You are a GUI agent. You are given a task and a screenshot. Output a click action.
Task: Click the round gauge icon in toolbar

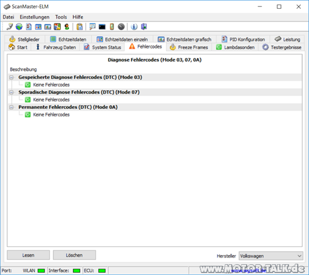[121, 27]
